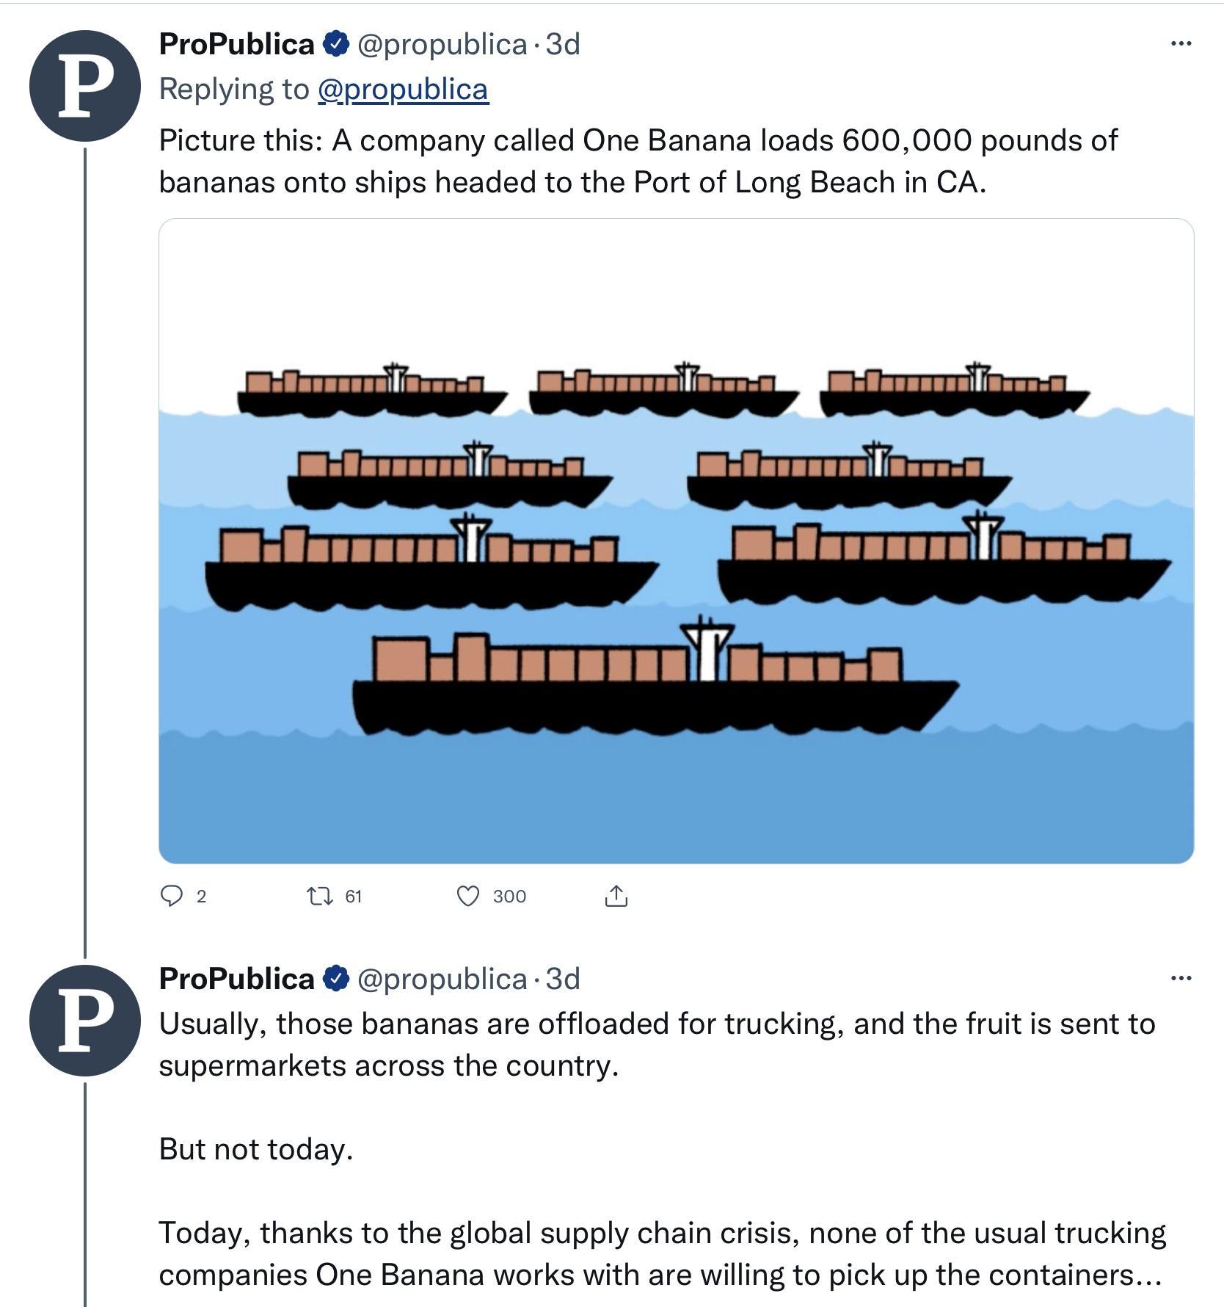Open more options on the second tweet
1224x1307 pixels.
coord(1181,979)
